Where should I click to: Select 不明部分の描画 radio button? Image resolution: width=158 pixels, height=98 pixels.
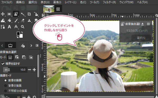click(x=5, y=91)
